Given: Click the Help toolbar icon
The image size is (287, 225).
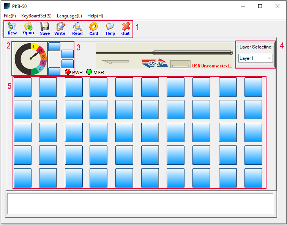Looking at the screenshot, I should (110, 29).
